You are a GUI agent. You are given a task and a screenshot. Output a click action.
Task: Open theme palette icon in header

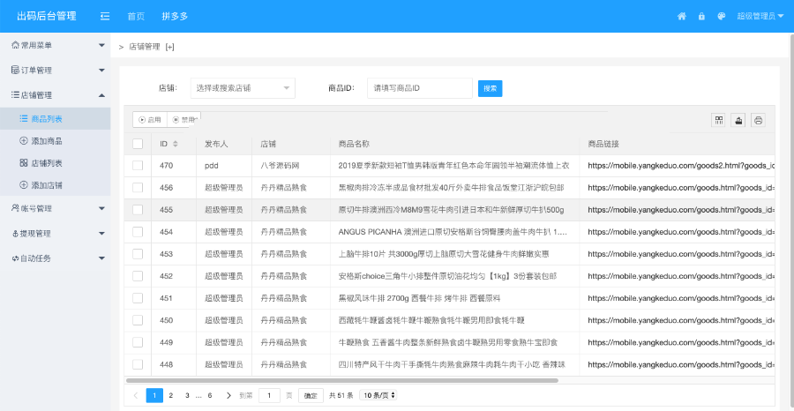[x=722, y=16]
